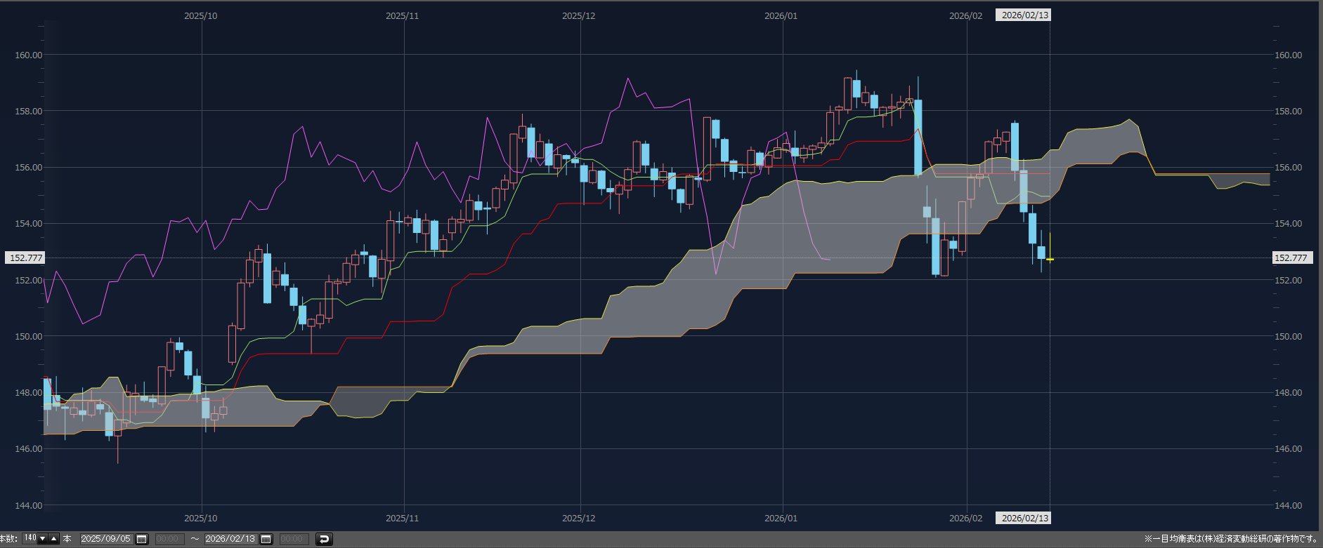Click the start date field 2025/09/05
Viewport: 1323px width, 548px height.
pyautogui.click(x=105, y=539)
